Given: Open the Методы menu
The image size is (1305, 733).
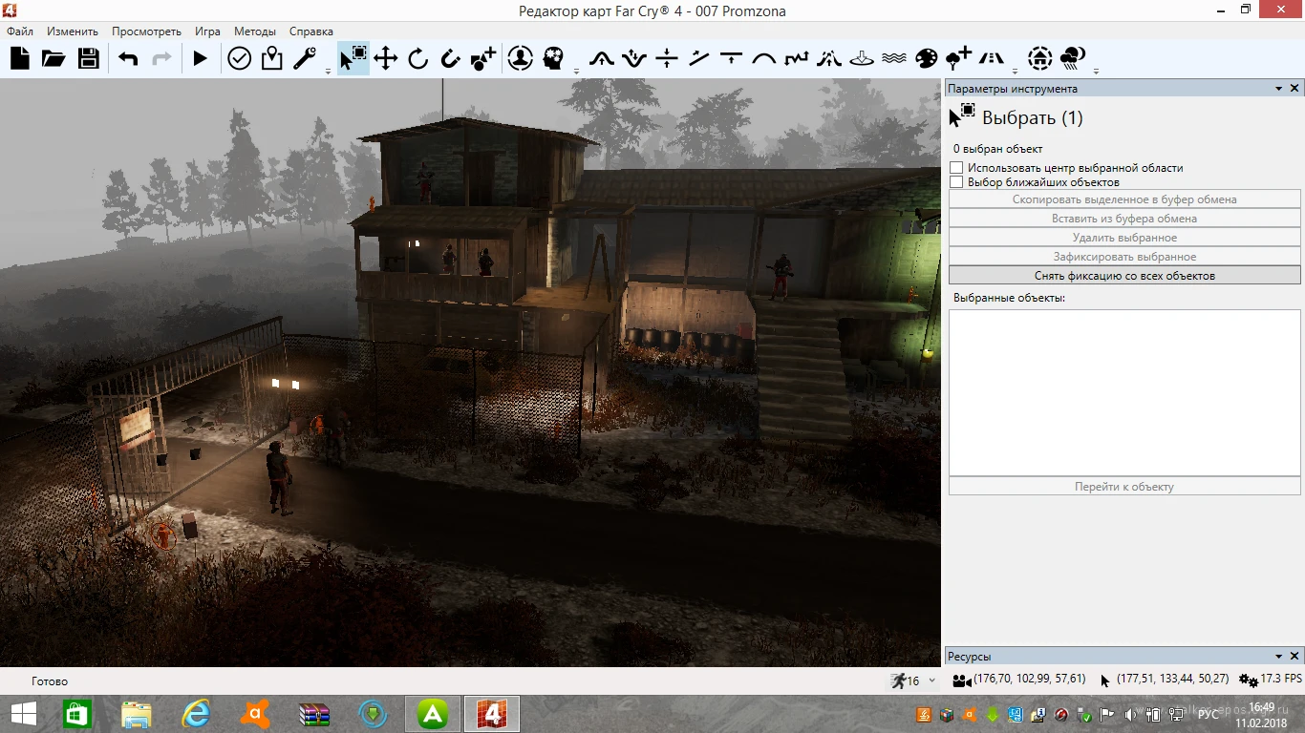Looking at the screenshot, I should coord(255,31).
